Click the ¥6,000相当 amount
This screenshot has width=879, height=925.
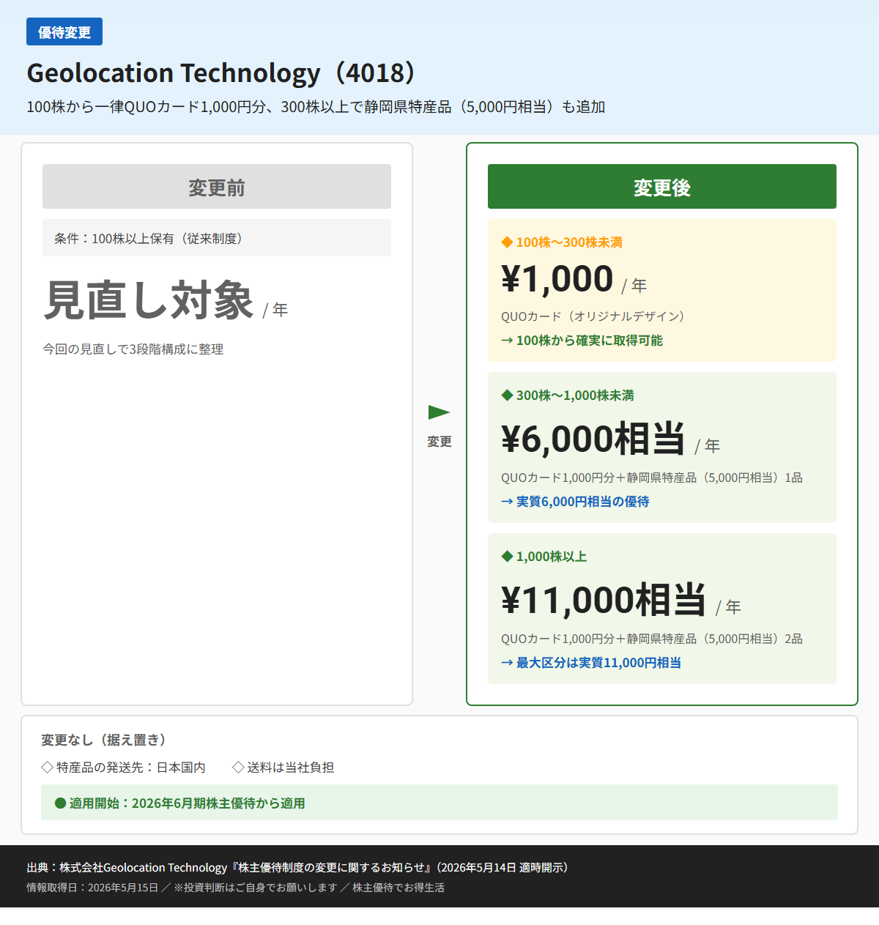coord(593,439)
